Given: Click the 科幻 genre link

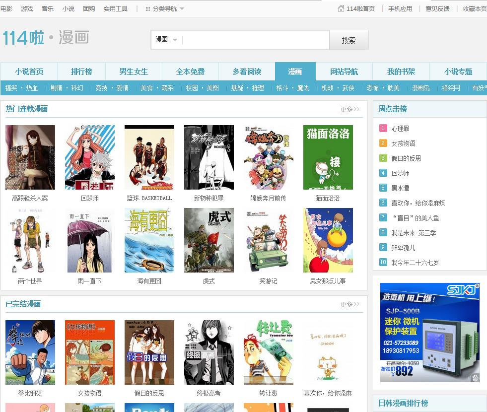Looking at the screenshot, I should [77, 88].
